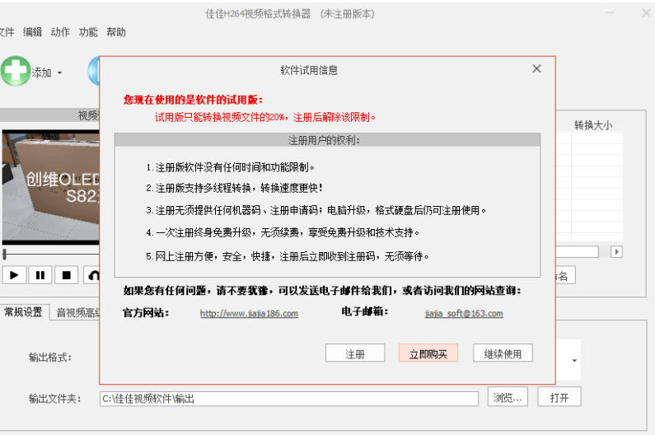
Task: Close the main application window
Action: point(646,12)
